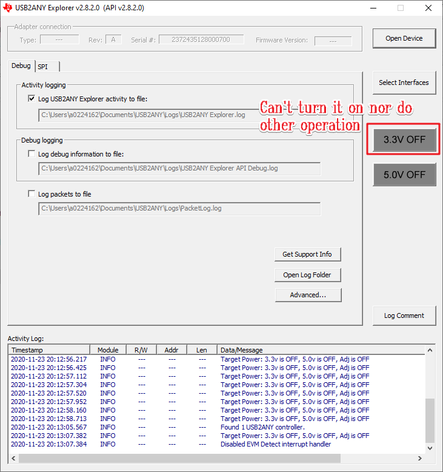Enable Log debug information to file

32,154
